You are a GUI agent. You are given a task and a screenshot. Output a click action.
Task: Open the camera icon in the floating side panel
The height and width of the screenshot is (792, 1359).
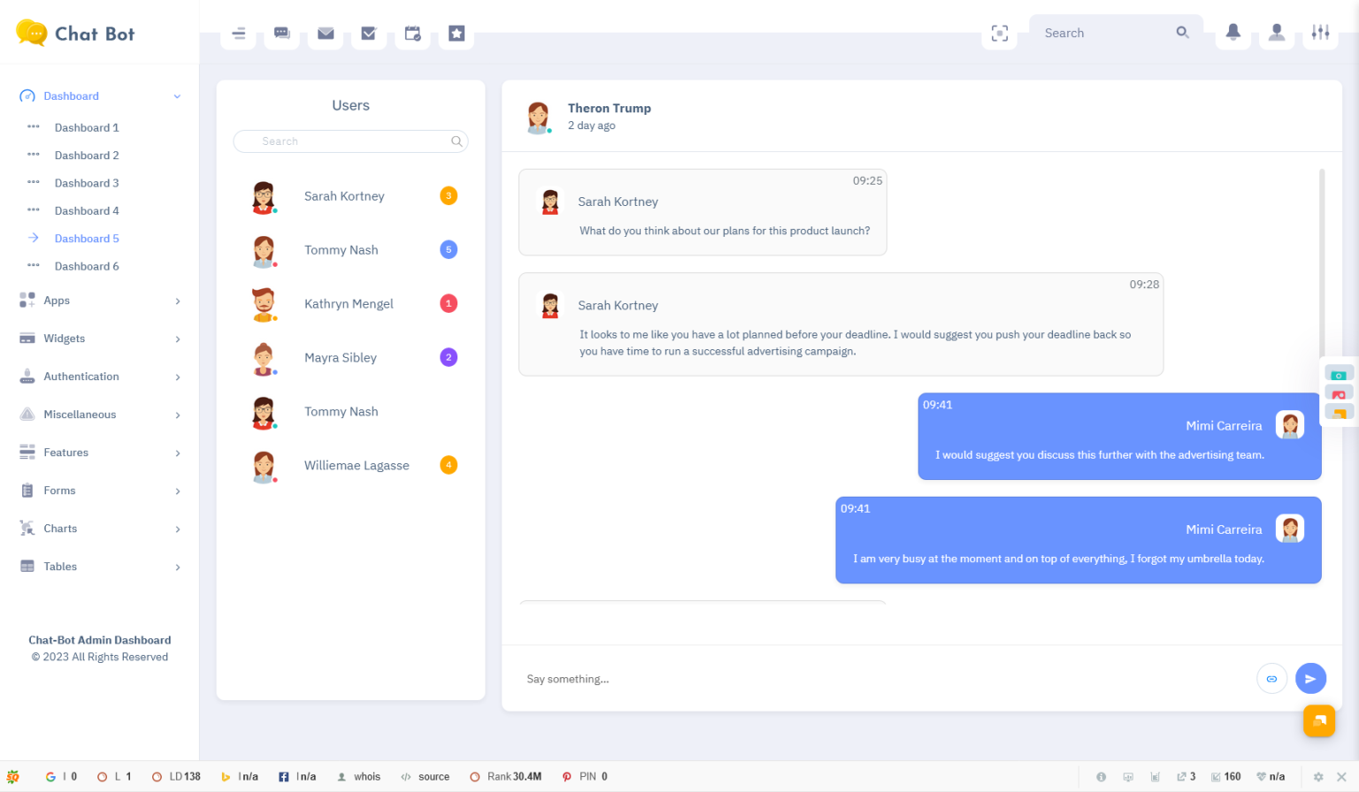tap(1339, 373)
